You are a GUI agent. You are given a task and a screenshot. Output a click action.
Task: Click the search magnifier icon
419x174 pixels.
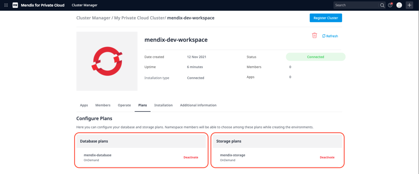tap(382, 5)
